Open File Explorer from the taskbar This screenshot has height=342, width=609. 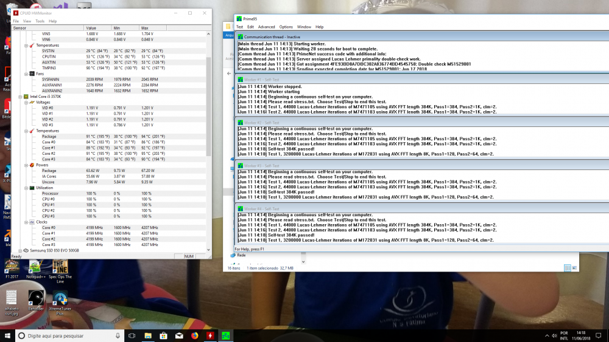pos(148,335)
